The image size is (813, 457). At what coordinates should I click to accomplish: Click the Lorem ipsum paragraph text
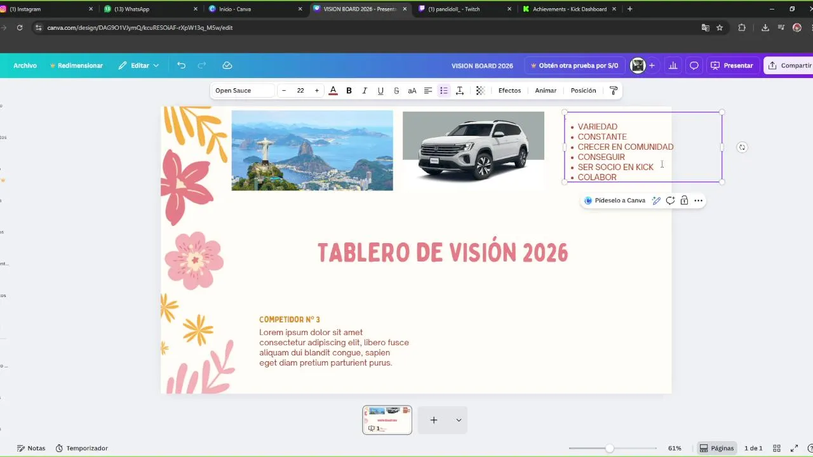(334, 348)
